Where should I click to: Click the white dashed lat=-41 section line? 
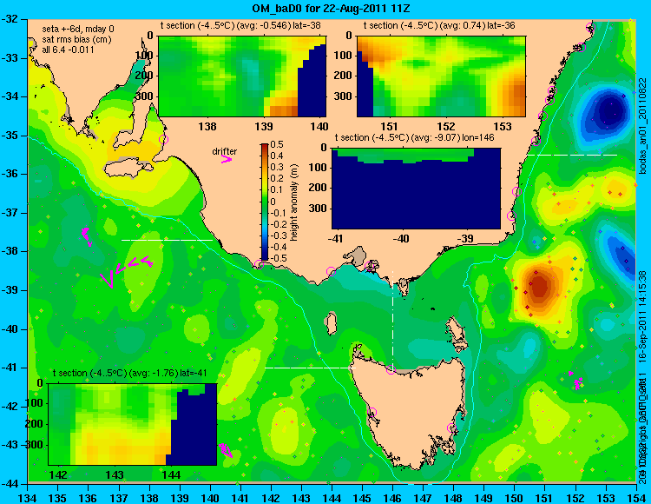[x=310, y=368]
